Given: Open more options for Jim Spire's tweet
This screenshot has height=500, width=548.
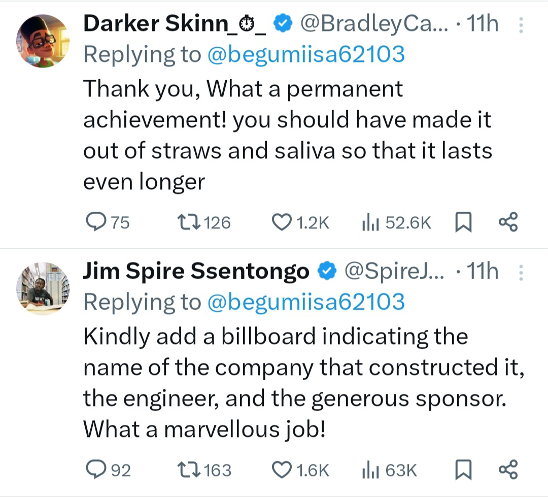Looking at the screenshot, I should click(521, 273).
